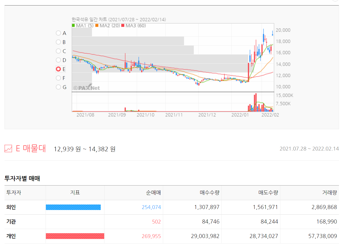Click volume value 2,869,868
The height and width of the screenshot is (249, 345).
tap(324, 207)
